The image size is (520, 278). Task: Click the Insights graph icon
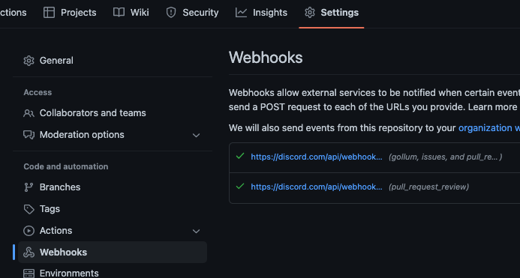click(x=241, y=13)
